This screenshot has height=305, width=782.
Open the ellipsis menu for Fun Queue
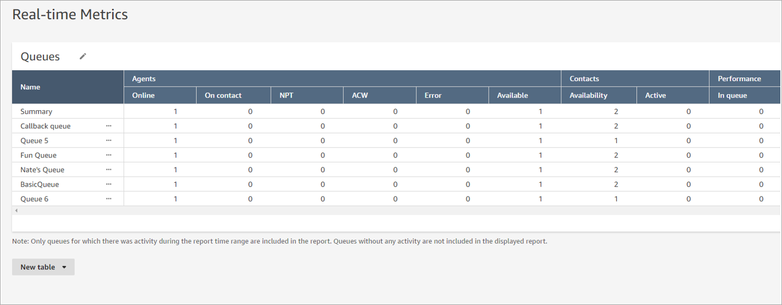coord(109,155)
